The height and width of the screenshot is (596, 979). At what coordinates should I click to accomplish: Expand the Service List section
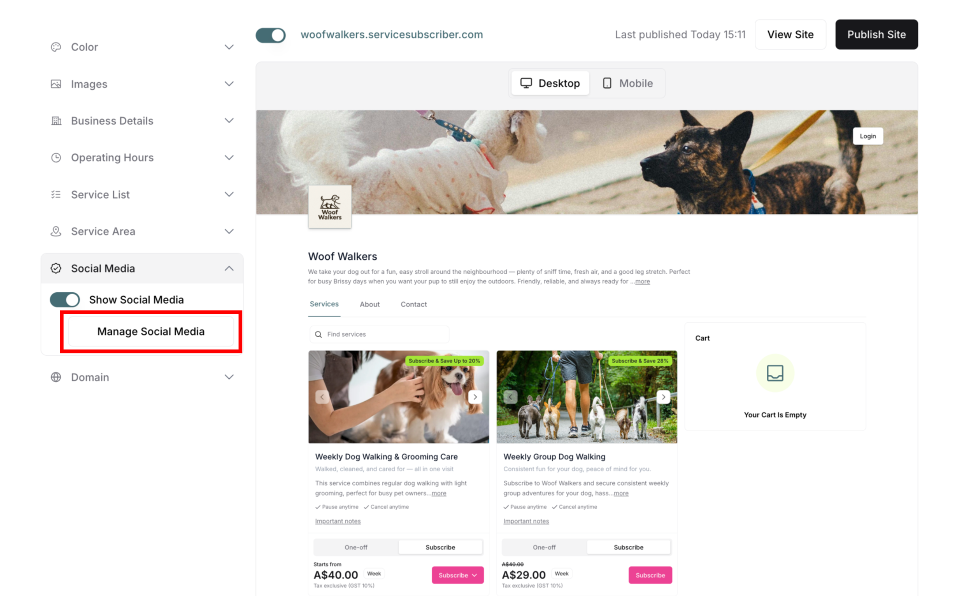tap(142, 194)
